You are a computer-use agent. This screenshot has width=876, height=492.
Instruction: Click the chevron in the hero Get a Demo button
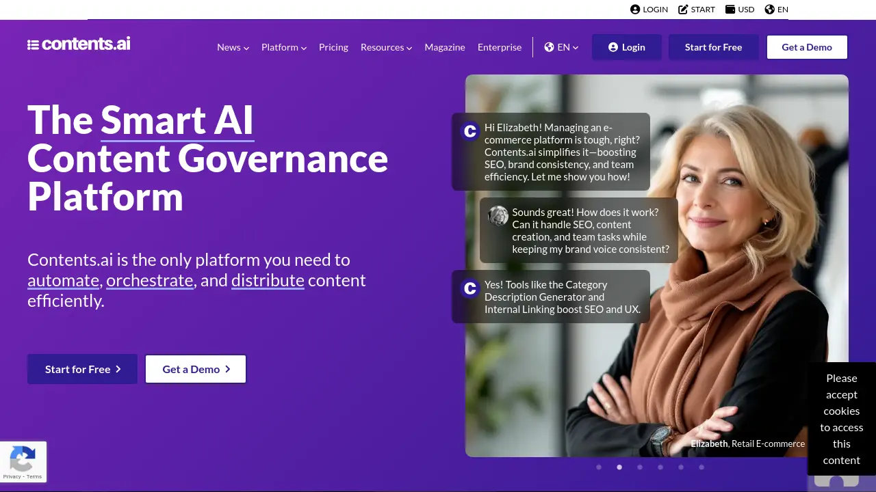pos(228,369)
